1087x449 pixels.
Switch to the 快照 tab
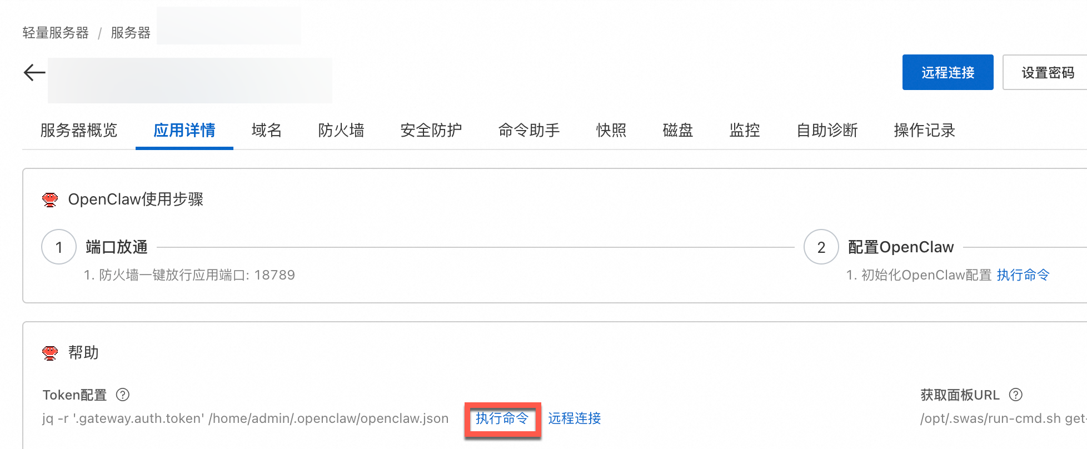coord(611,130)
